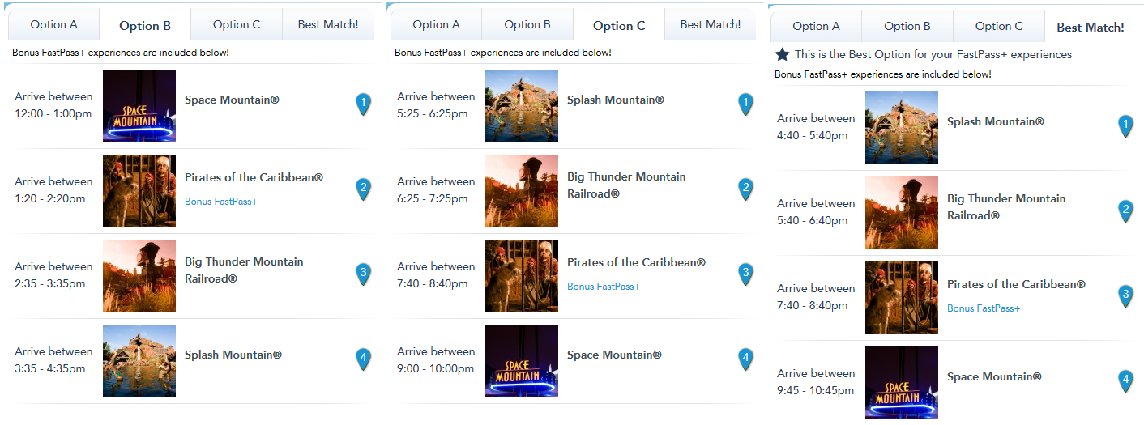Viewport: 1144px width, 425px height.
Task: Click Bonus FastPass+ link in the Best Match panel
Action: (984, 308)
